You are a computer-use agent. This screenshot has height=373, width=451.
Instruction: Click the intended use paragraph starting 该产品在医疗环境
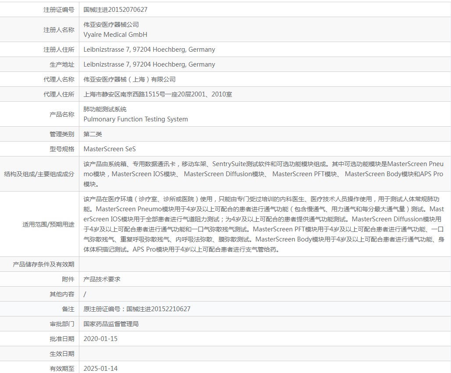point(263,224)
